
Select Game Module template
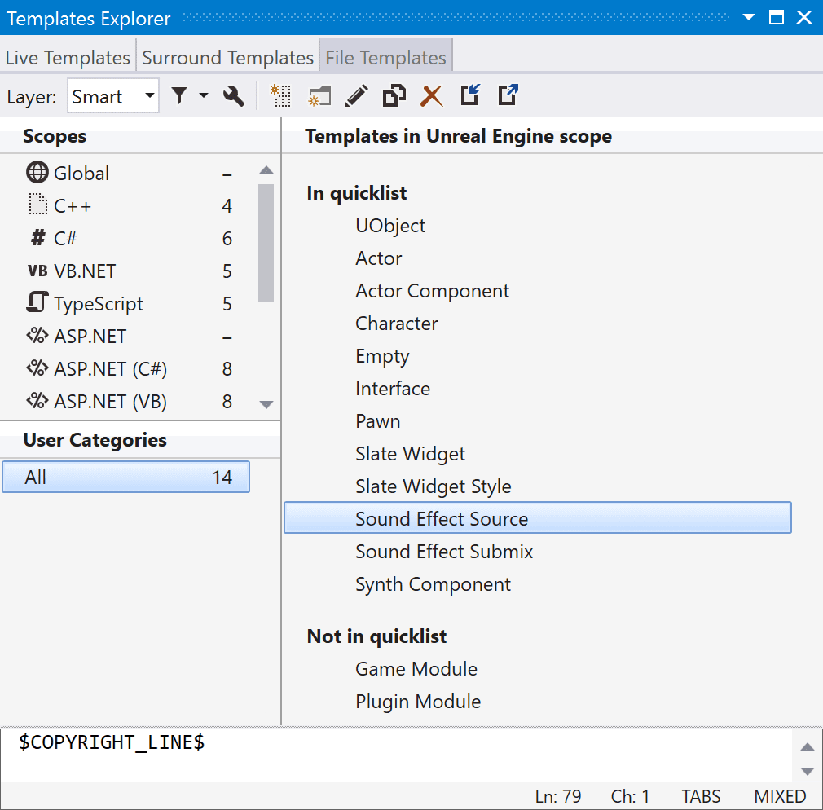(x=416, y=669)
